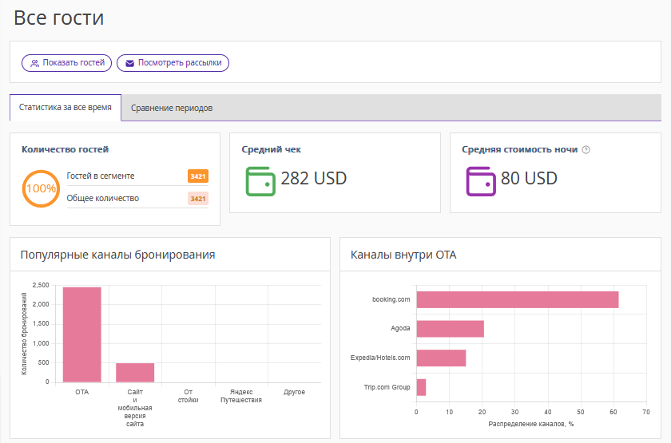671x443 pixels.
Task: Click the orange 3421 segment guests badge
Action: [198, 176]
